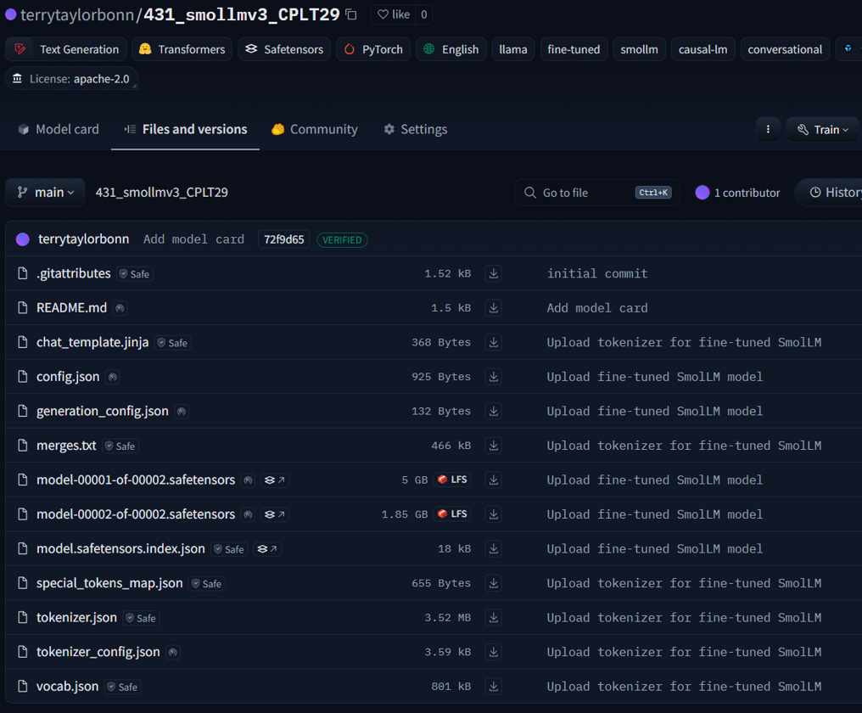862x713 pixels.
Task: View the 1 contributor list
Action: pyautogui.click(x=737, y=193)
